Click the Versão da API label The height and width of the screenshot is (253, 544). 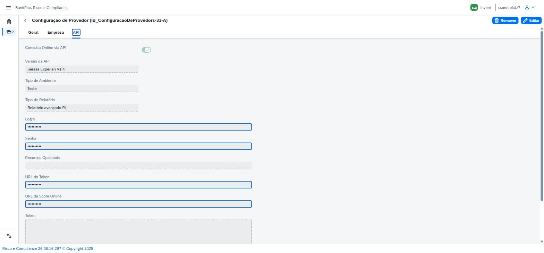click(37, 61)
